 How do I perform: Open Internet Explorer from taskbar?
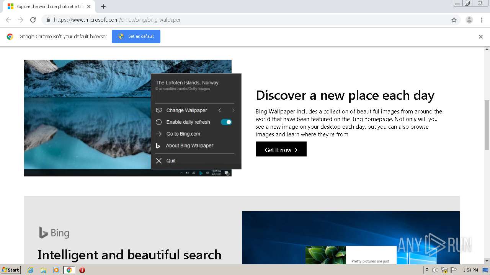(30, 270)
